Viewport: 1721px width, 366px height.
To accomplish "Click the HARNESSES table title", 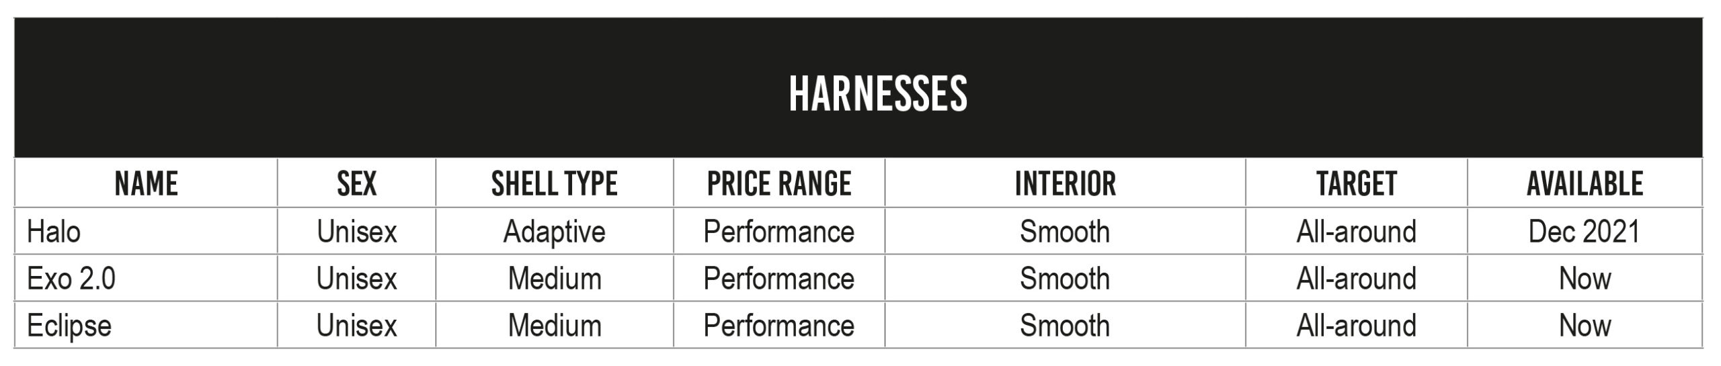I will pos(878,93).
